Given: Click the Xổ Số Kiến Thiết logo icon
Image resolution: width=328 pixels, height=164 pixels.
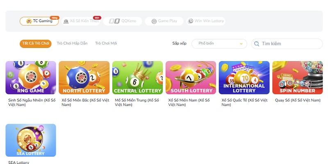Looking at the screenshot, I should point(66,21).
